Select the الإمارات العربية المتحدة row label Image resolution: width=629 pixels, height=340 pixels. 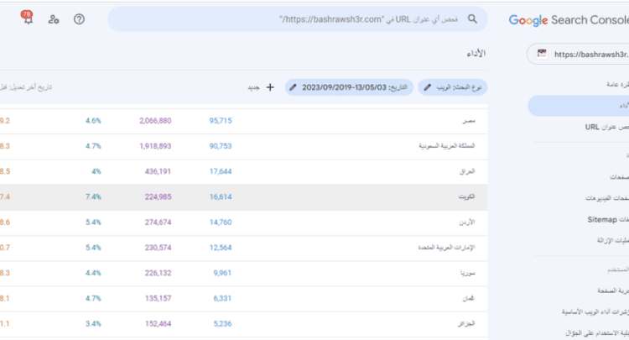click(446, 248)
